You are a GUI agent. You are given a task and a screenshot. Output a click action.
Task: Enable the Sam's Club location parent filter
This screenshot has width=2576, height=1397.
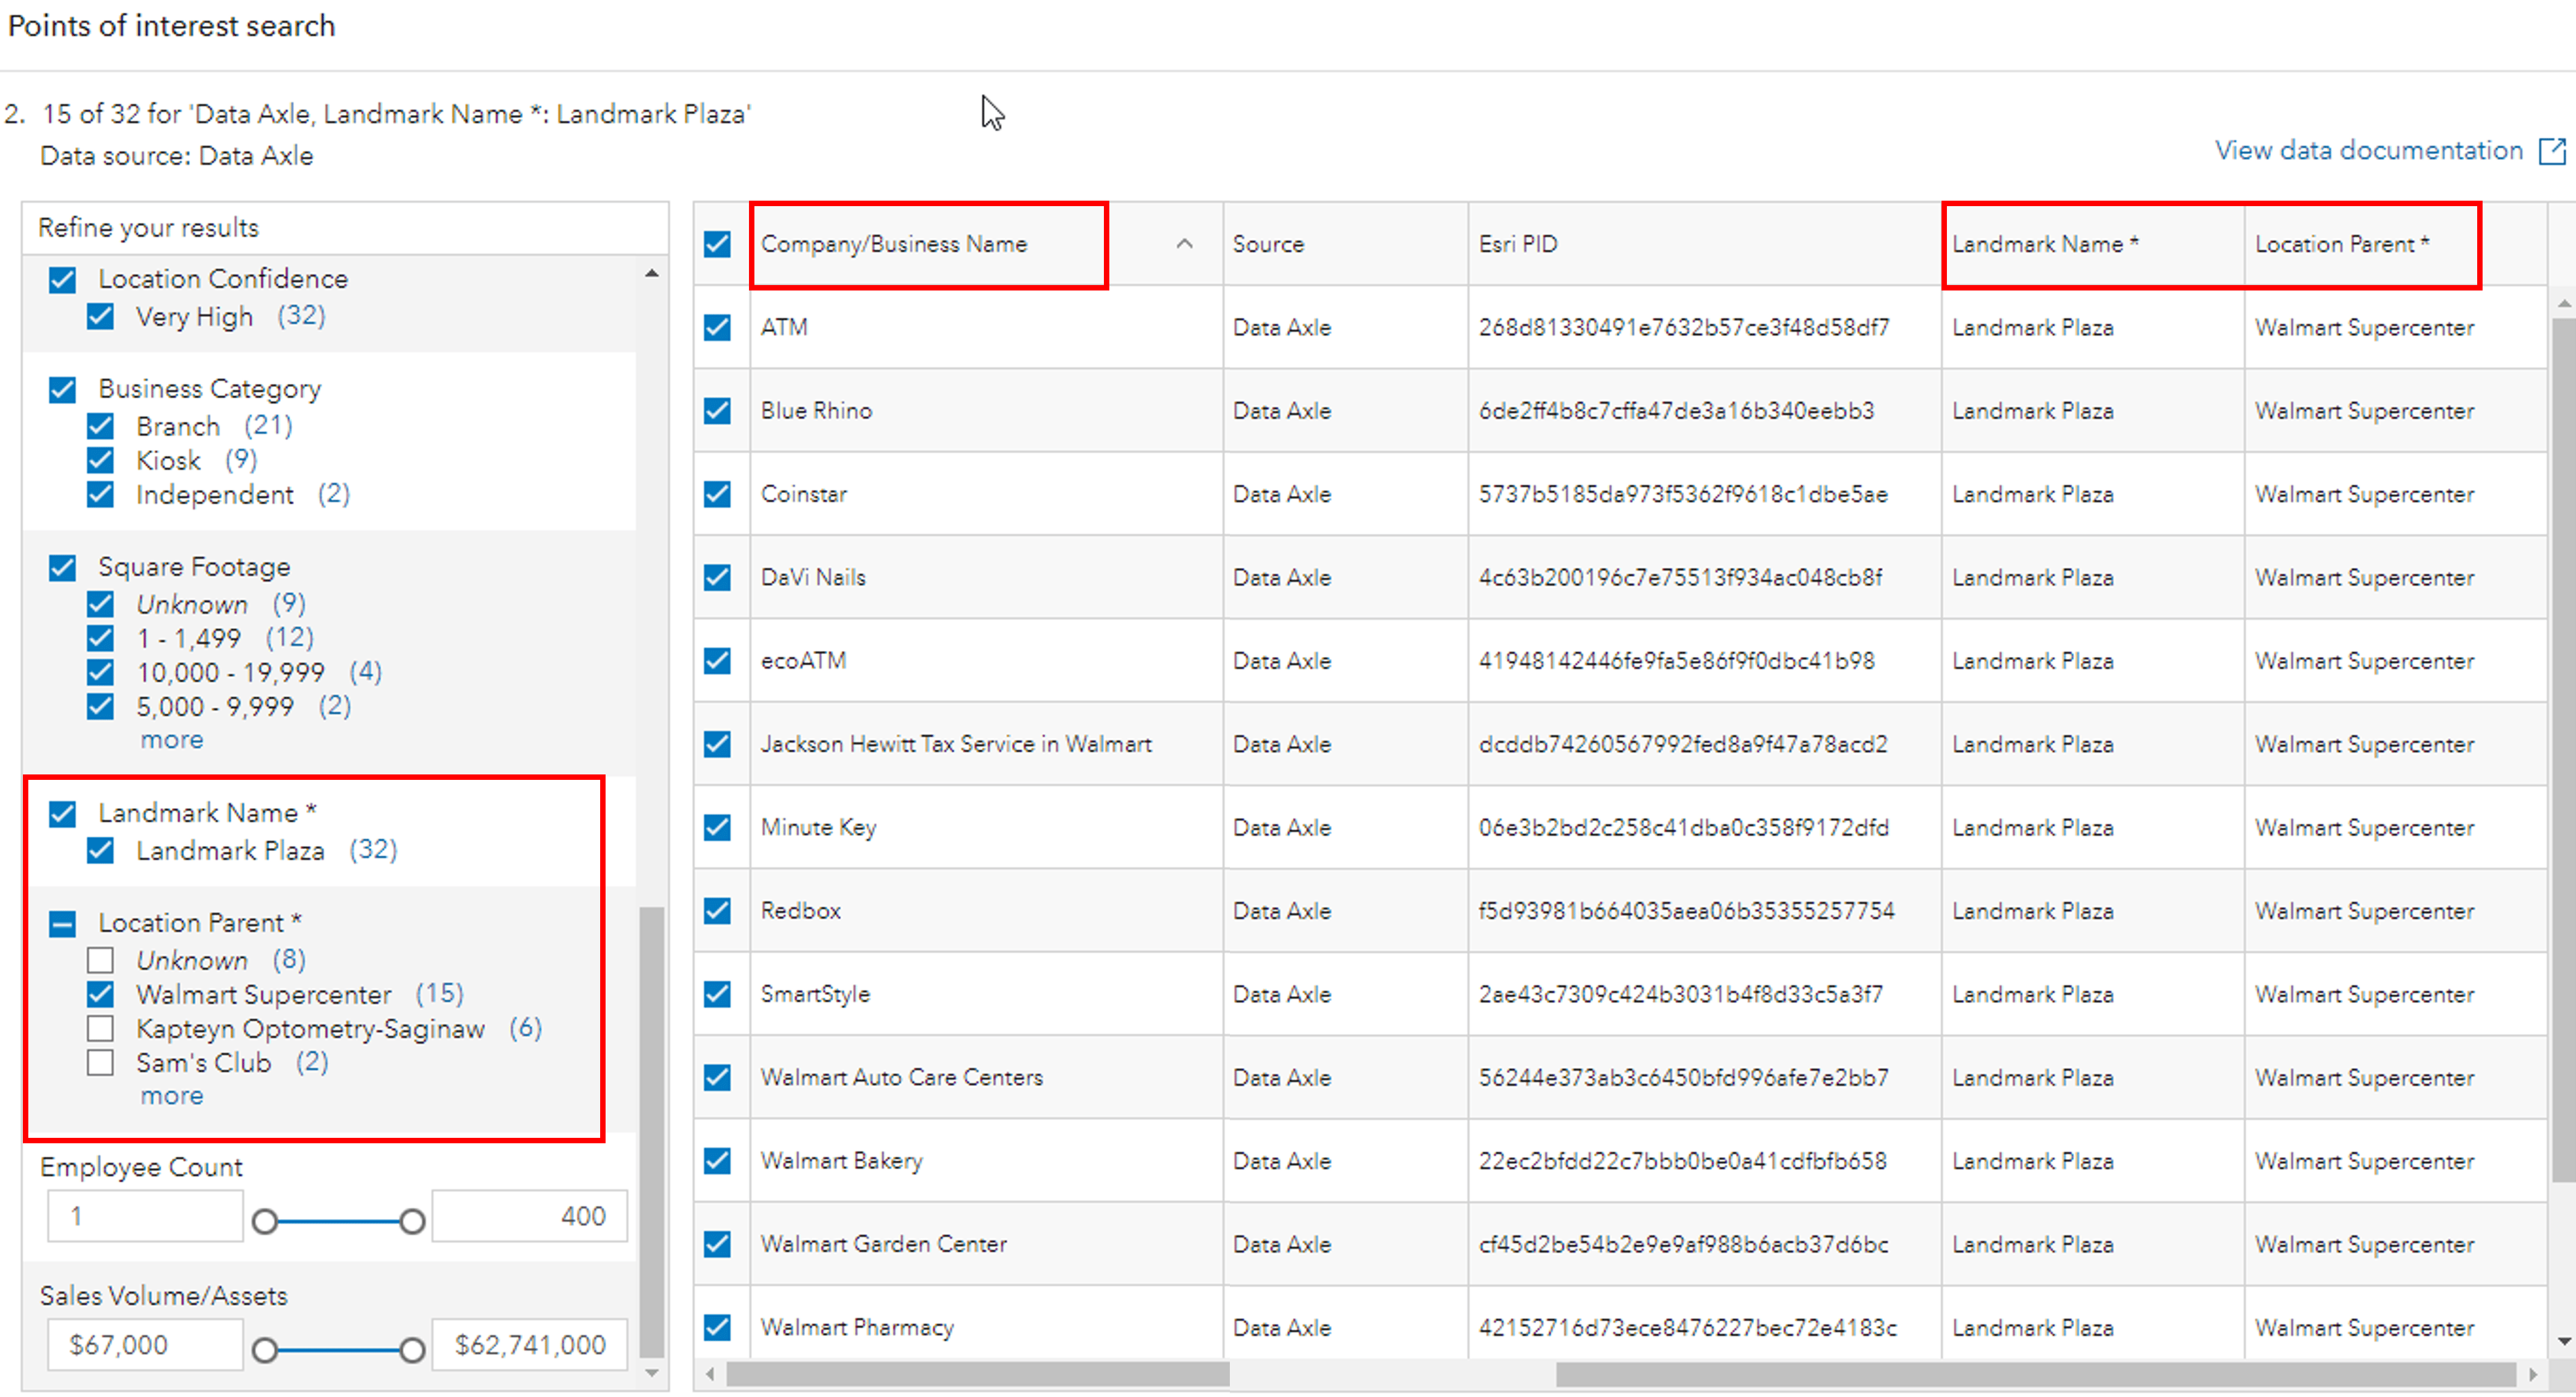click(100, 1062)
